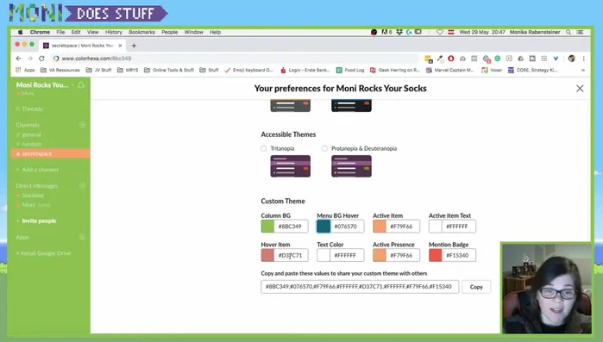Open a new browser tab with plus
Image resolution: width=603 pixels, height=342 pixels.
[x=134, y=46]
